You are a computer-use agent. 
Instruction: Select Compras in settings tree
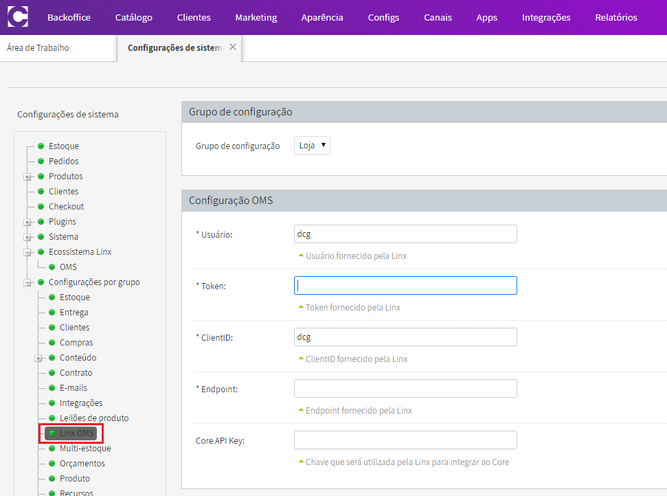(x=76, y=342)
